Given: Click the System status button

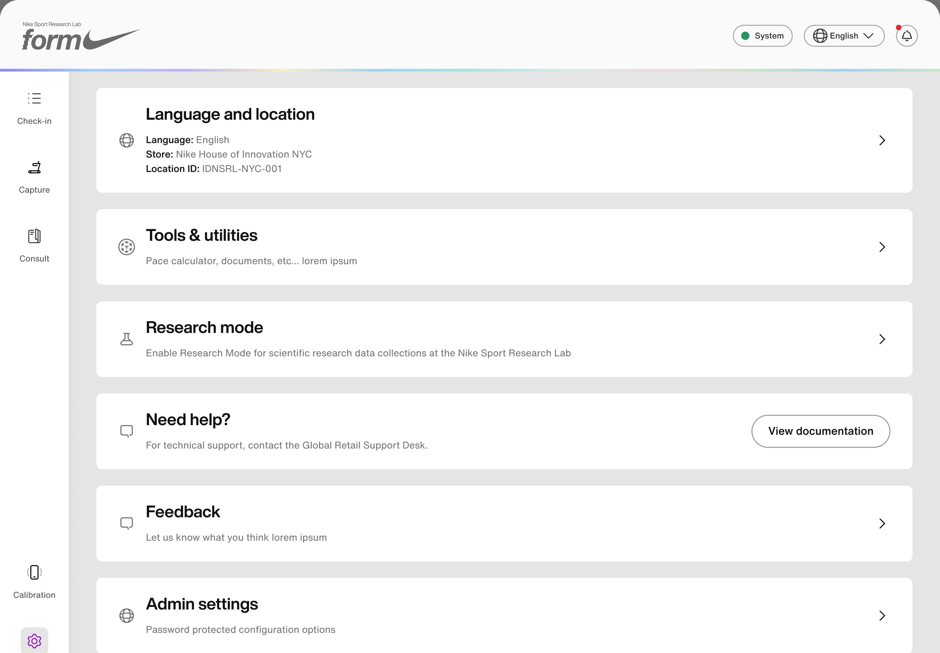Looking at the screenshot, I should [x=762, y=36].
